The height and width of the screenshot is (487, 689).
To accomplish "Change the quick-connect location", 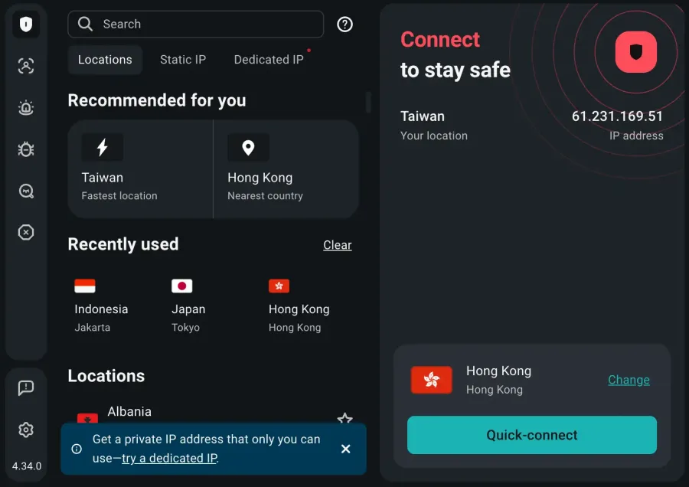I will (629, 380).
